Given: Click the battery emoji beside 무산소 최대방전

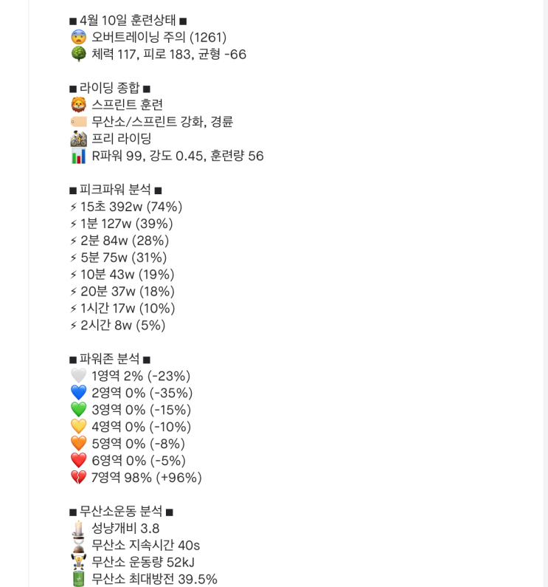Looking at the screenshot, I should click(78, 579).
